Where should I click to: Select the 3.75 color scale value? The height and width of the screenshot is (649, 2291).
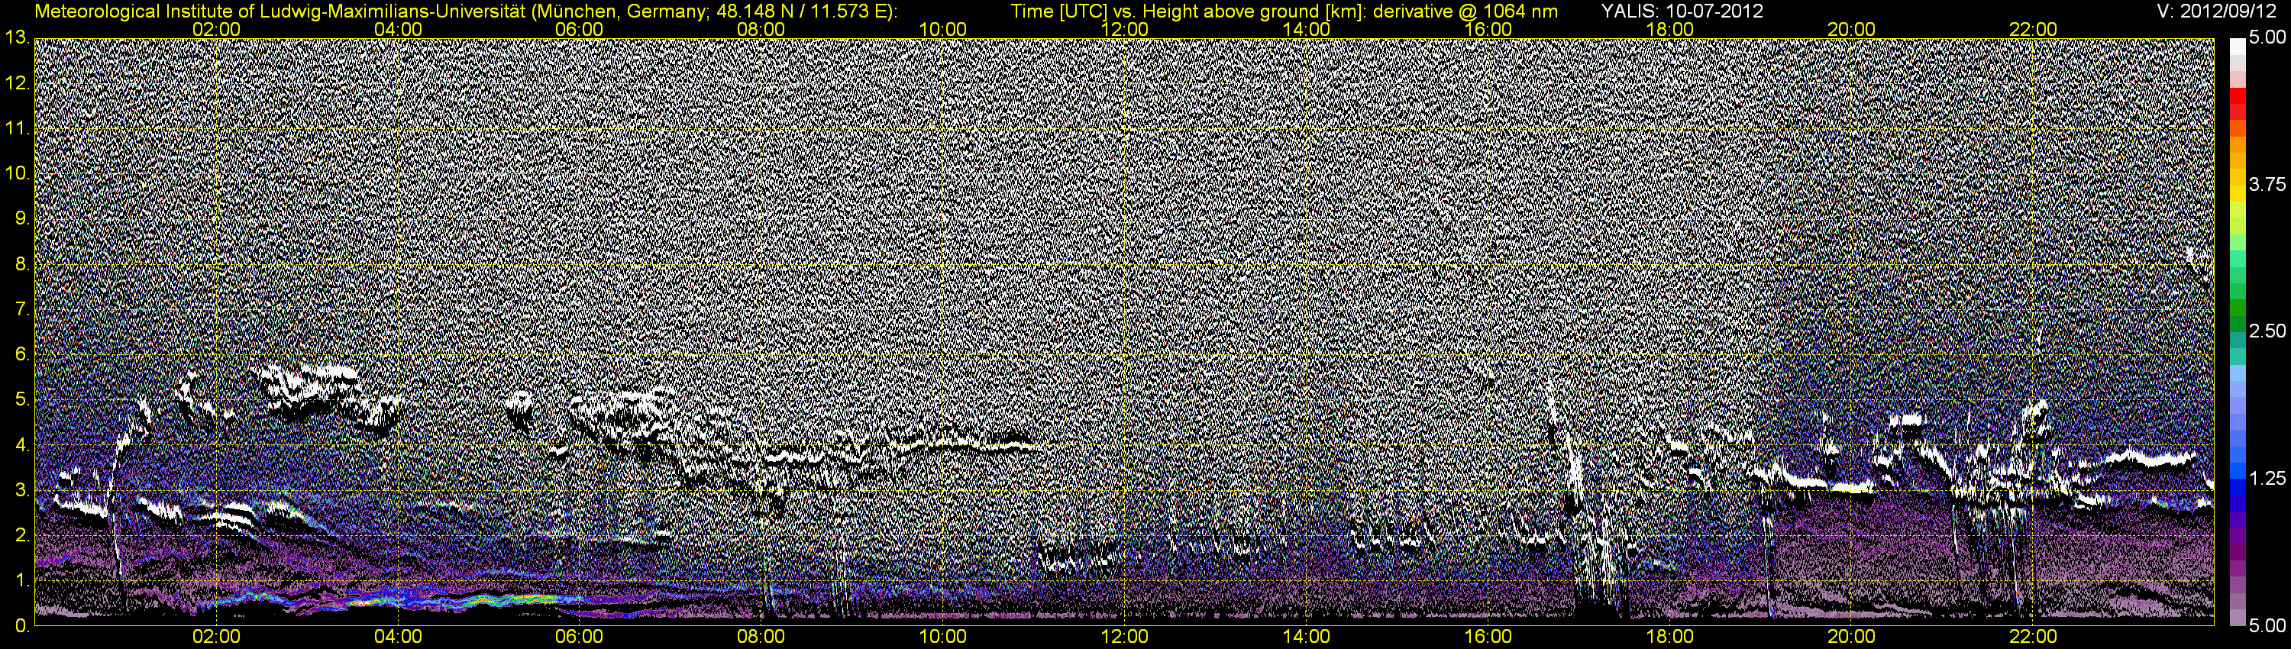pos(2266,185)
